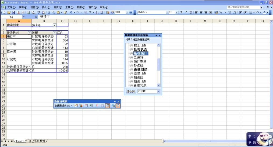273x147 pixels.
Task: Refresh data with the red exclamation icon
Action: [97, 106]
